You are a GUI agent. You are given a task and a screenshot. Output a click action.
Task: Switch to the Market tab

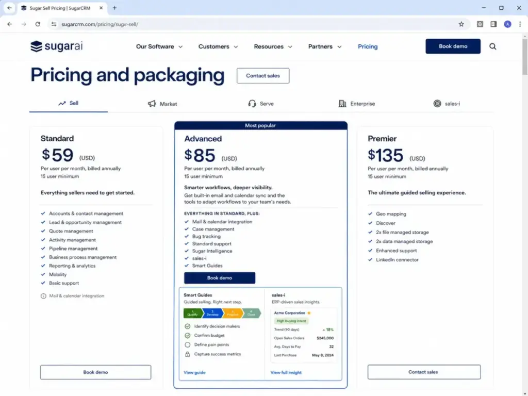[162, 104]
